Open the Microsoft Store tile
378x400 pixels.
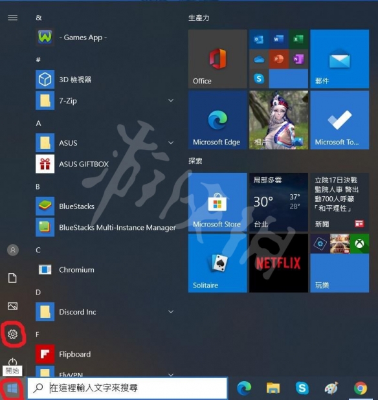coord(217,202)
